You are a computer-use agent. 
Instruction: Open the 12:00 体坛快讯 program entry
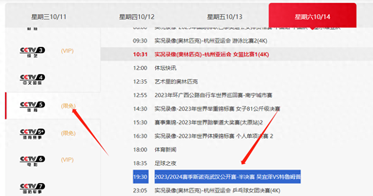click(165, 68)
